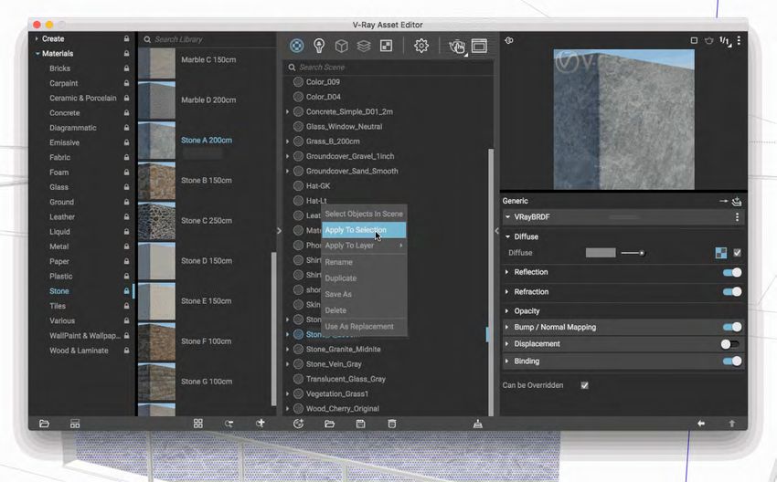Open library folder icon at bottom left

coord(44,424)
